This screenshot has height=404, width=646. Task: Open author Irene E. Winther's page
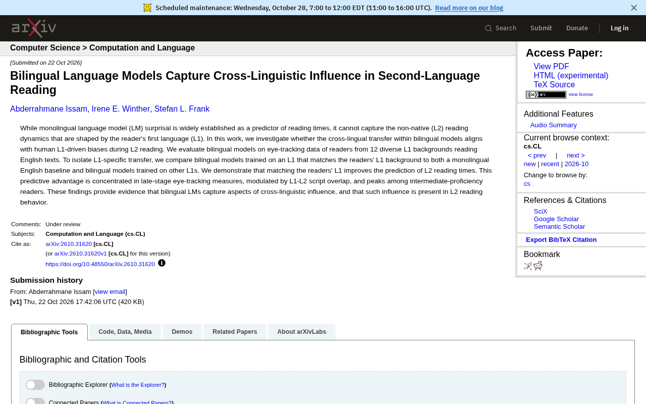point(121,109)
